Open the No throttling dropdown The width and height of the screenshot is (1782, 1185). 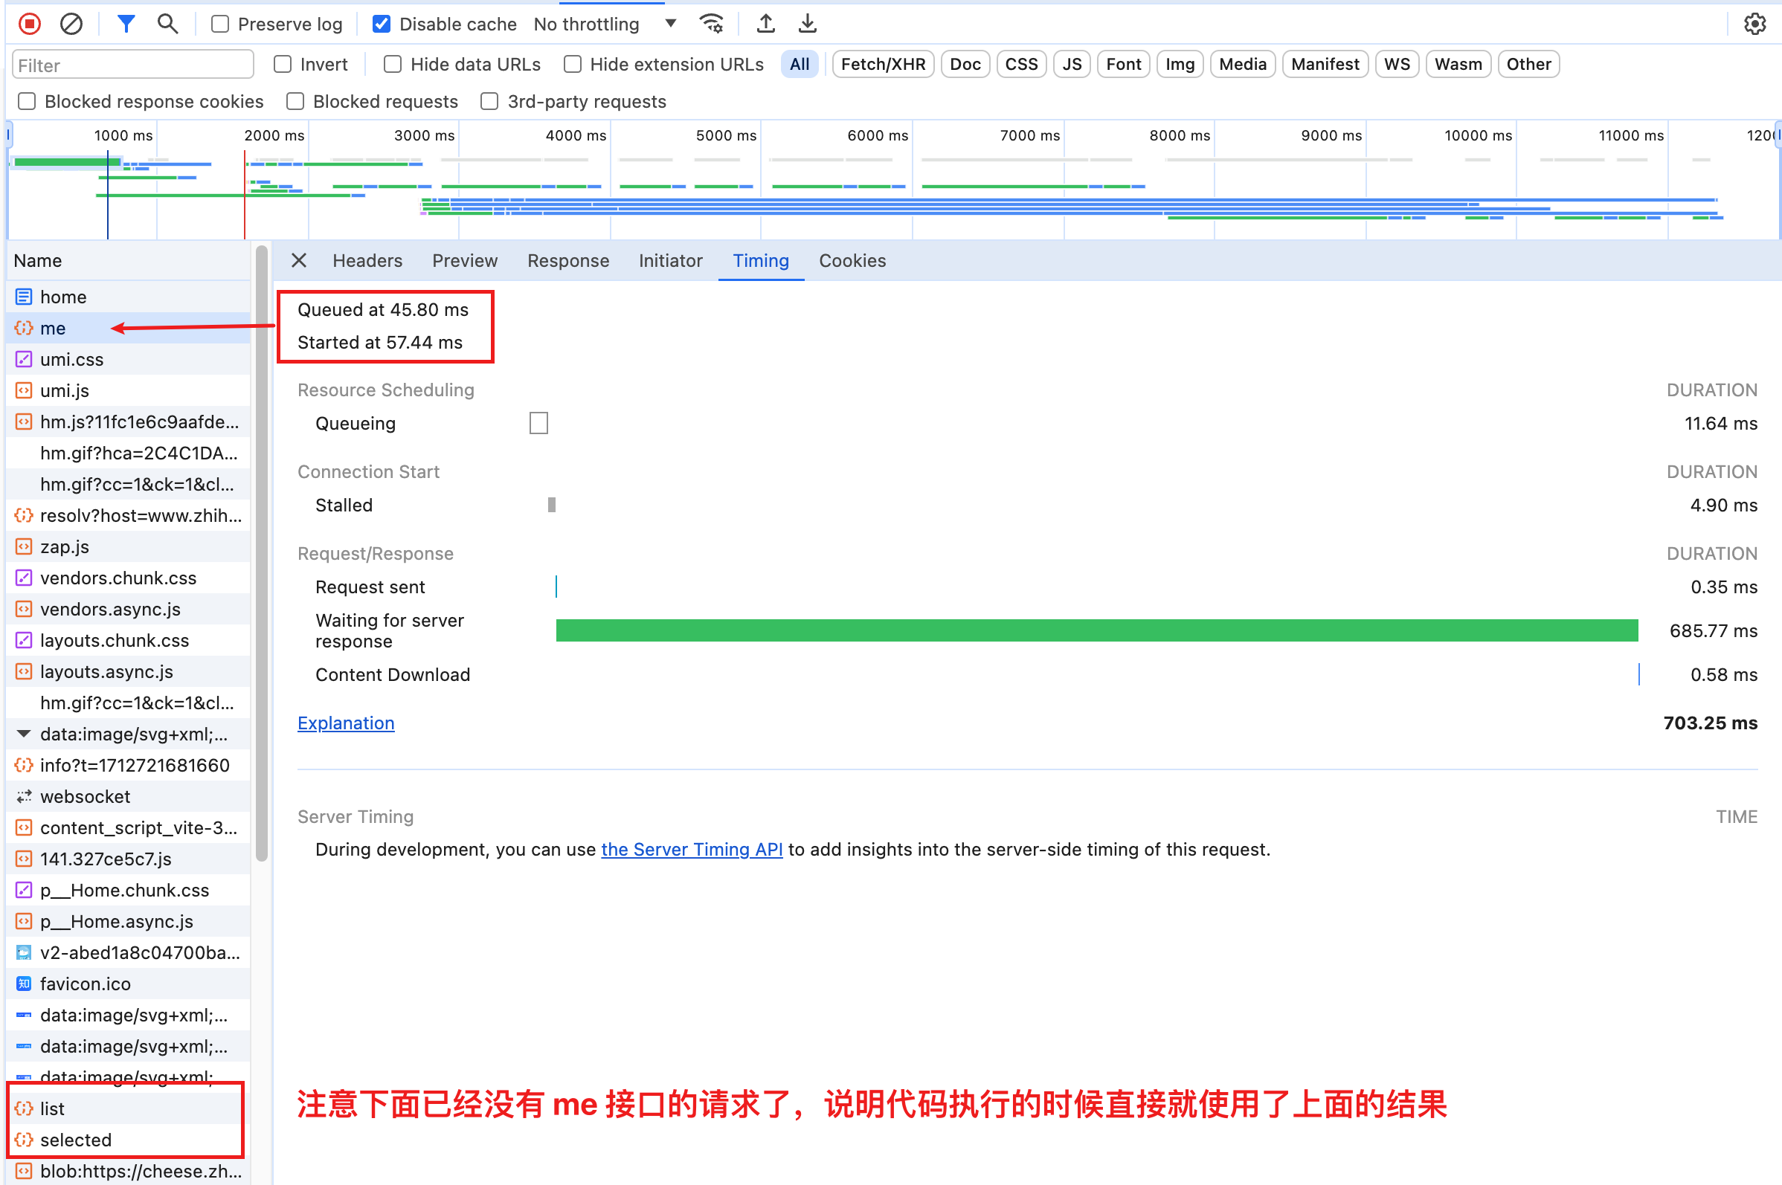click(x=604, y=25)
